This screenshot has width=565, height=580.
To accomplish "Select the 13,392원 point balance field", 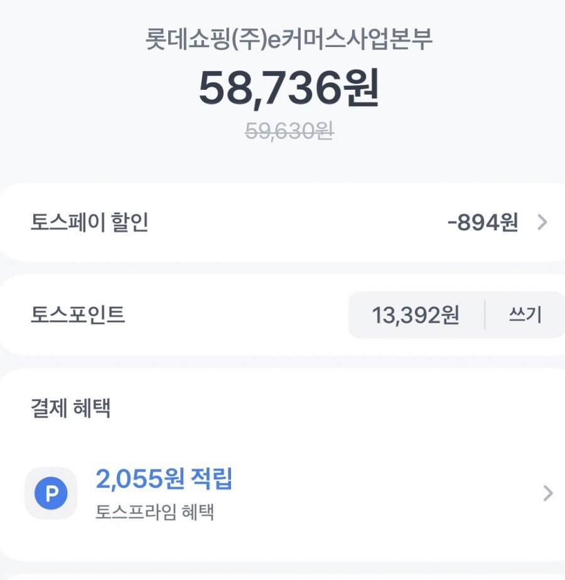I will [415, 315].
